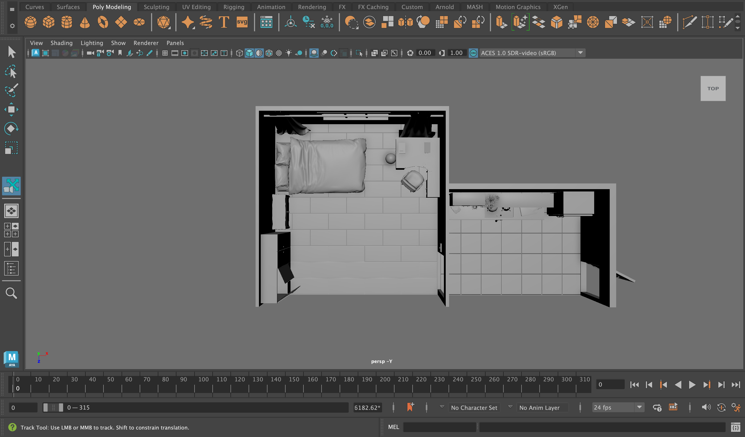The image size is (745, 437).
Task: Click the current frame field right of timeline
Action: coord(610,384)
